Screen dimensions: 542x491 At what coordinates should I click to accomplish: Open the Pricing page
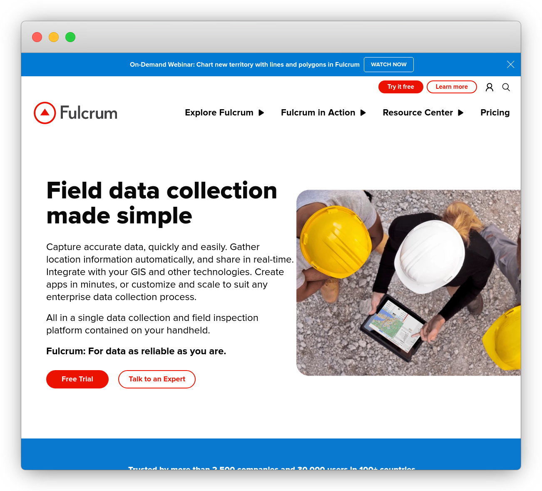495,113
